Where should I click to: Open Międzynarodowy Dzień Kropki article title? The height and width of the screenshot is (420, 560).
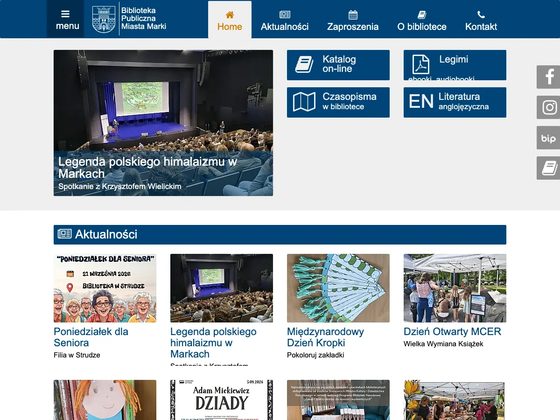tap(325, 337)
